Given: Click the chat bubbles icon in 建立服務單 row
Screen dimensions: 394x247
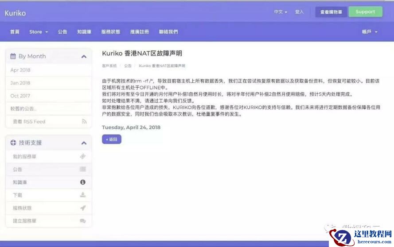Looking at the screenshot, I should [83, 221].
